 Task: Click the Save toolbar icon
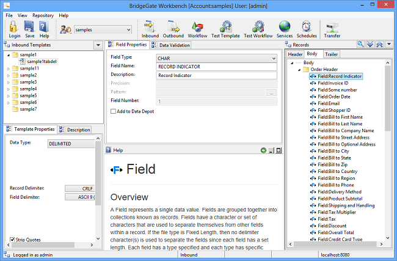29,28
